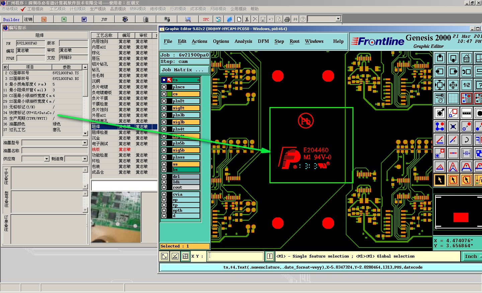Open the 供应商 dropdown

(x=47, y=159)
